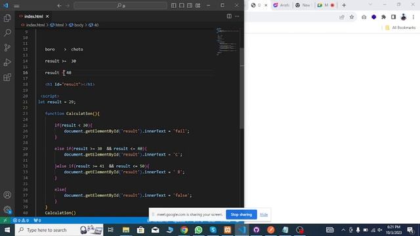Click the VS Code command center search box
The height and width of the screenshot is (236, 420).
[x=120, y=6]
